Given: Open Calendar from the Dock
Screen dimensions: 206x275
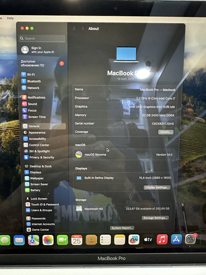Looking at the screenshot, I should [77, 240].
